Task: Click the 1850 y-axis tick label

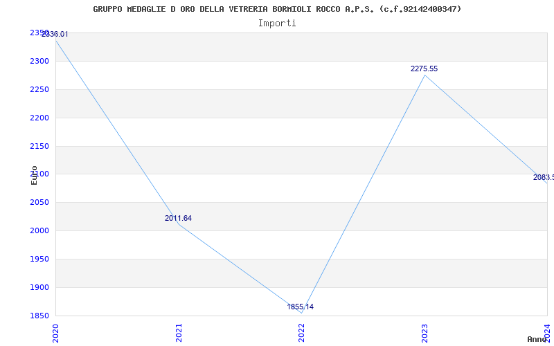Action: pos(39,316)
